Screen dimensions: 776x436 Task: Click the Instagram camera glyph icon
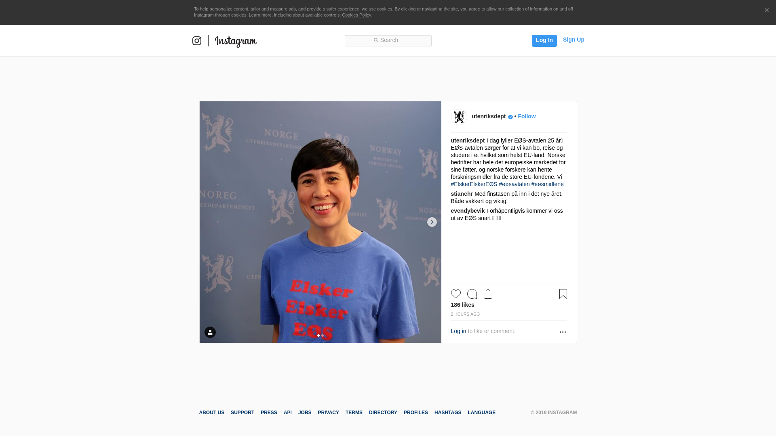[x=197, y=41]
